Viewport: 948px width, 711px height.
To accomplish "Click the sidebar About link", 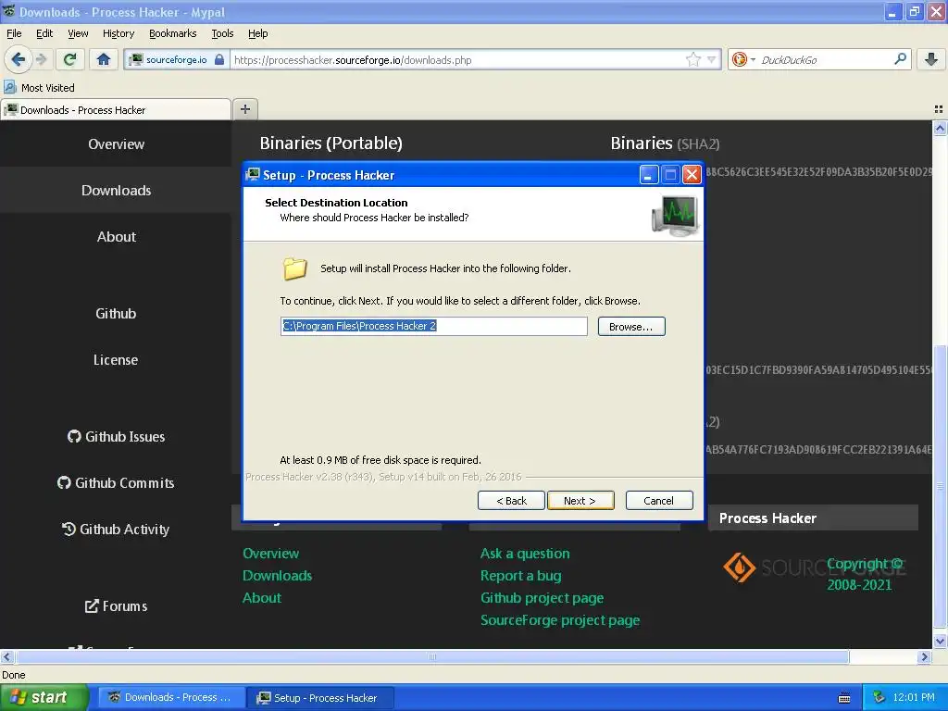I will (x=116, y=236).
